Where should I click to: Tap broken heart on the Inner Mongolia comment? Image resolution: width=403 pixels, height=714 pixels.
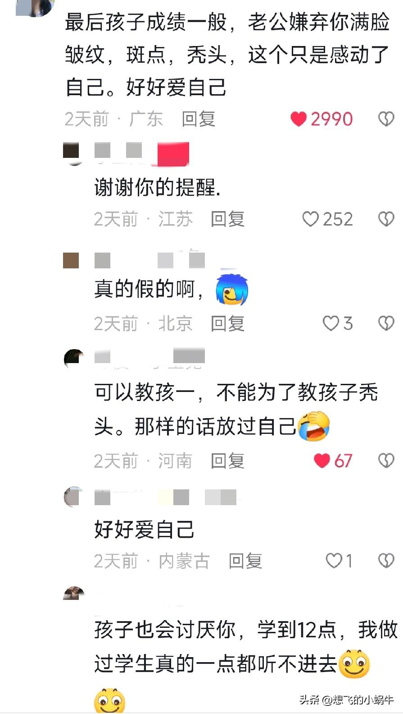tap(386, 561)
